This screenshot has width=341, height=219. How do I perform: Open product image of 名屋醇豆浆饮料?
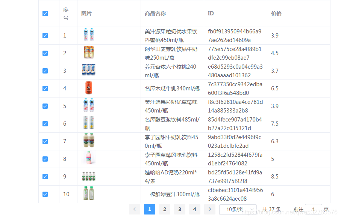89,123
